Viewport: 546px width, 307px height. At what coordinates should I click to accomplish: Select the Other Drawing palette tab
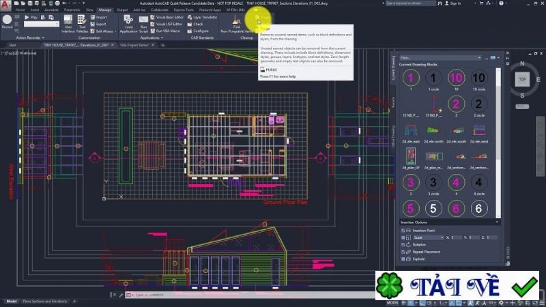point(394,136)
